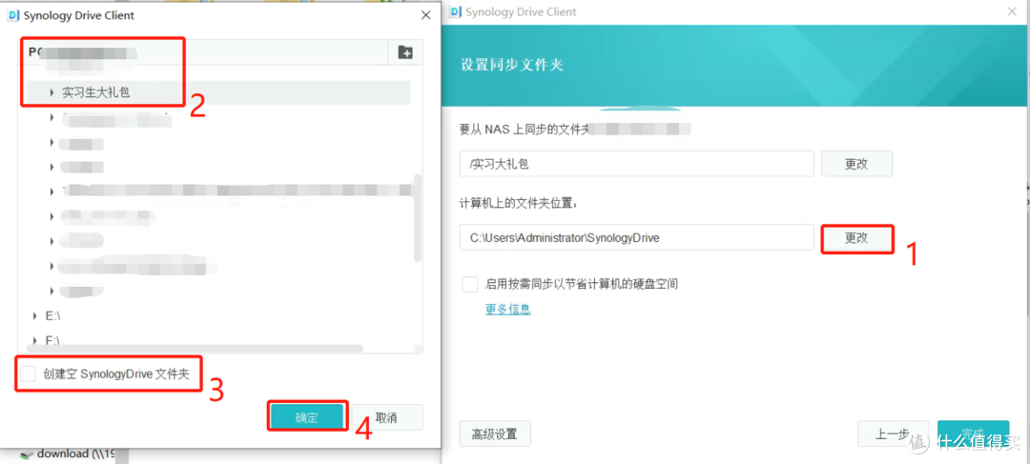Expand the E:\ drive node
This screenshot has width=1030, height=464.
34,315
